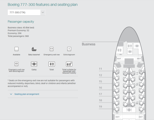Click the Business cabin label
This screenshot has height=120, width=154.
click(89, 44)
